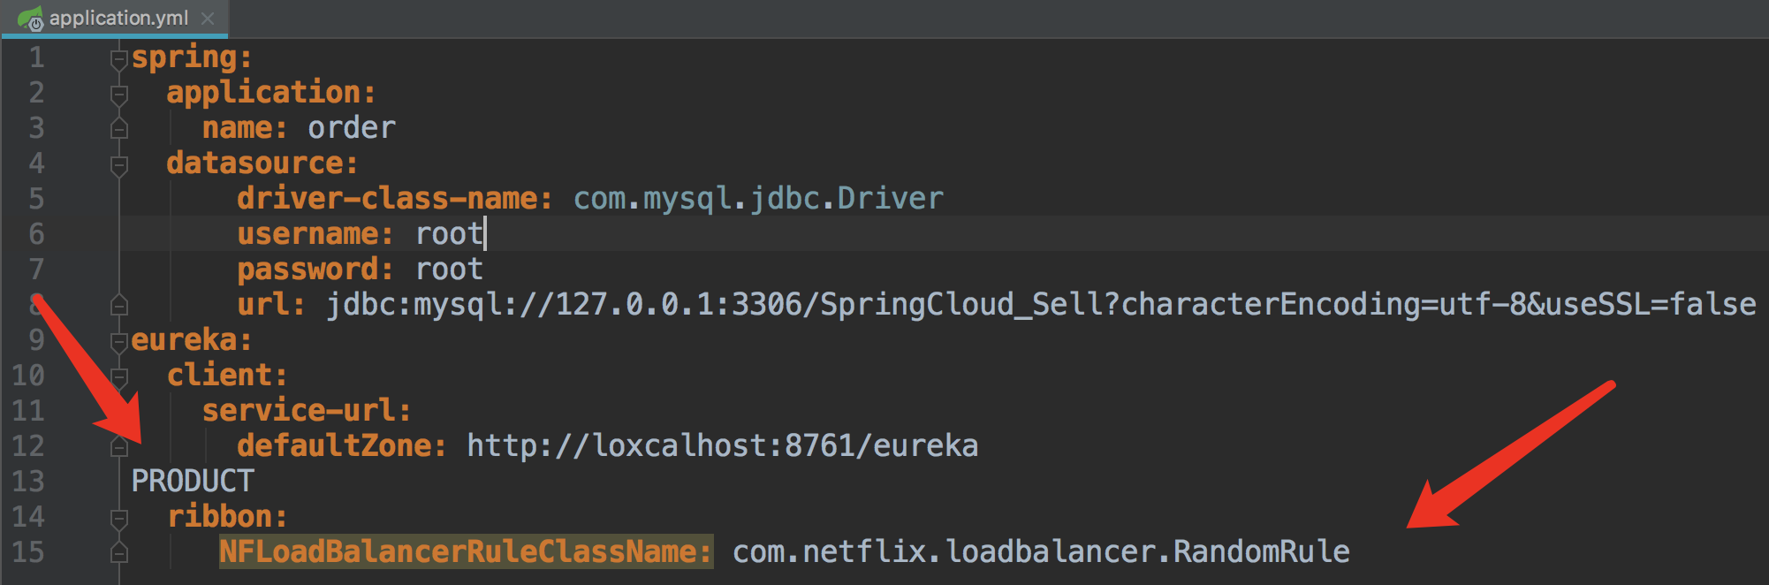The image size is (1769, 585).
Task: Fold the datasource block
Action: (119, 164)
